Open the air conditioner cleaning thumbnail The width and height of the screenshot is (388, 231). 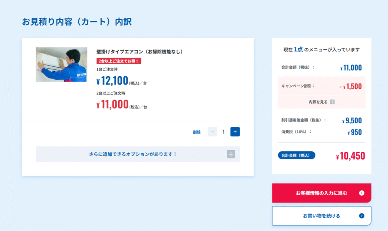[61, 64]
